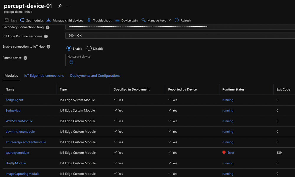The height and width of the screenshot is (177, 295).
Task: Click the Set modules icon
Action: (x=22, y=20)
